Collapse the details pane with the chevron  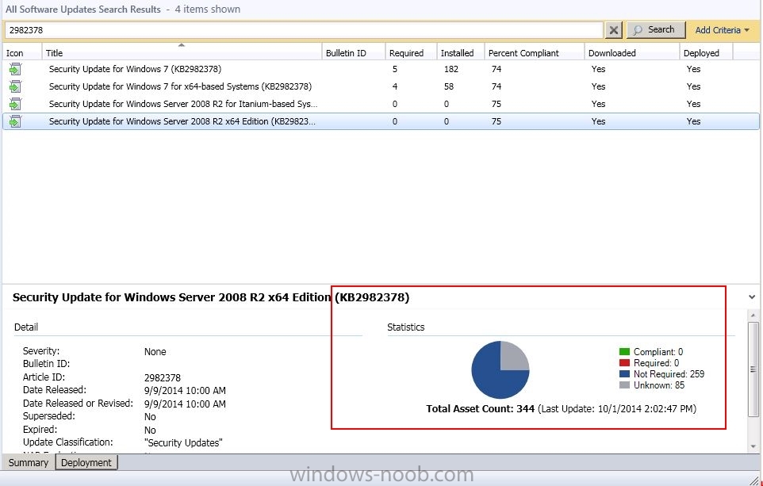click(753, 297)
